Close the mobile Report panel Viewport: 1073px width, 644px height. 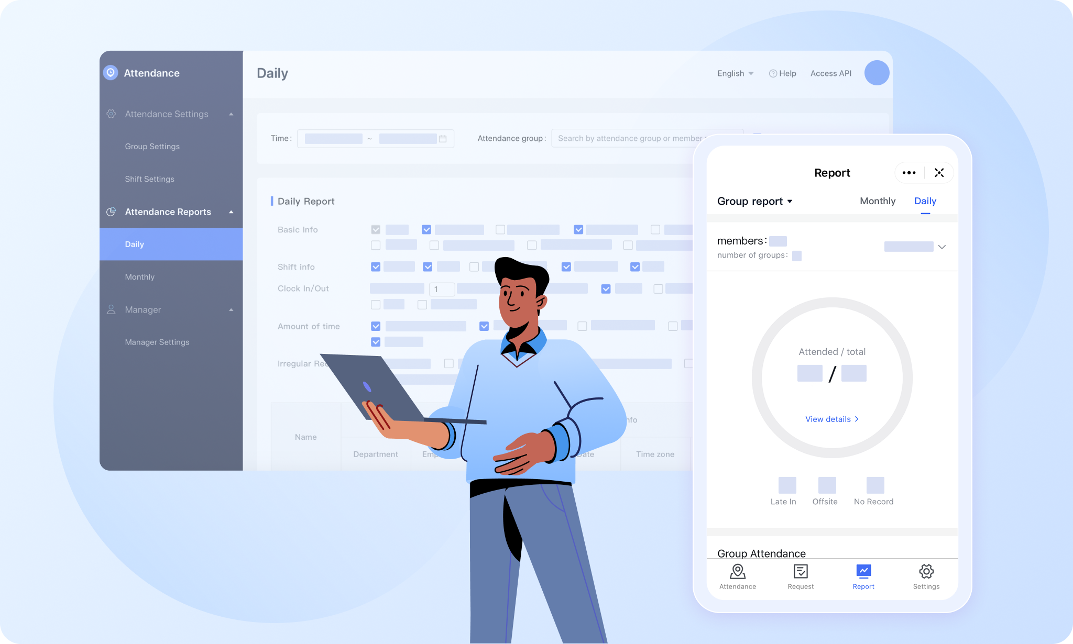(x=939, y=173)
